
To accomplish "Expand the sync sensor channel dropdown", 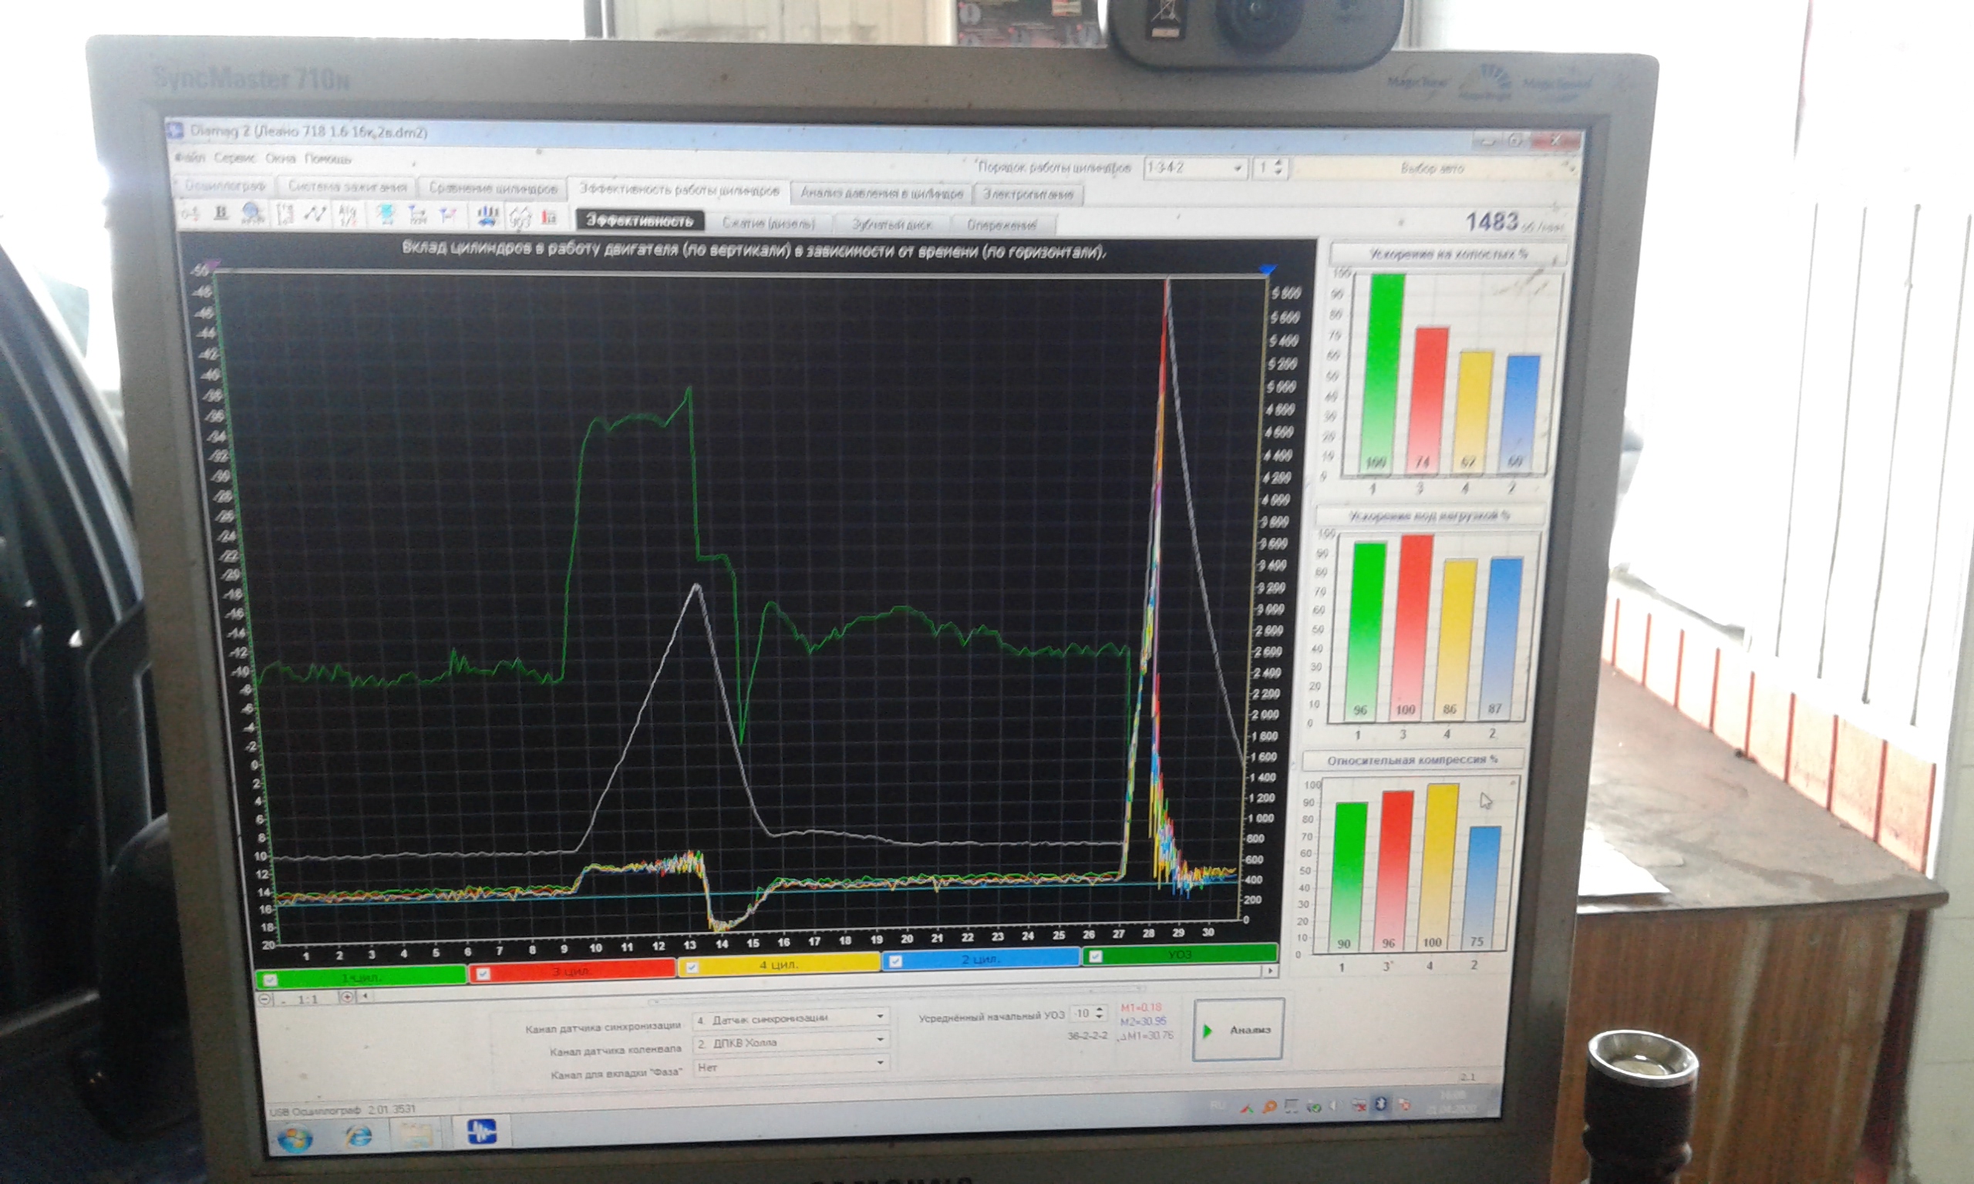I will tap(880, 1017).
